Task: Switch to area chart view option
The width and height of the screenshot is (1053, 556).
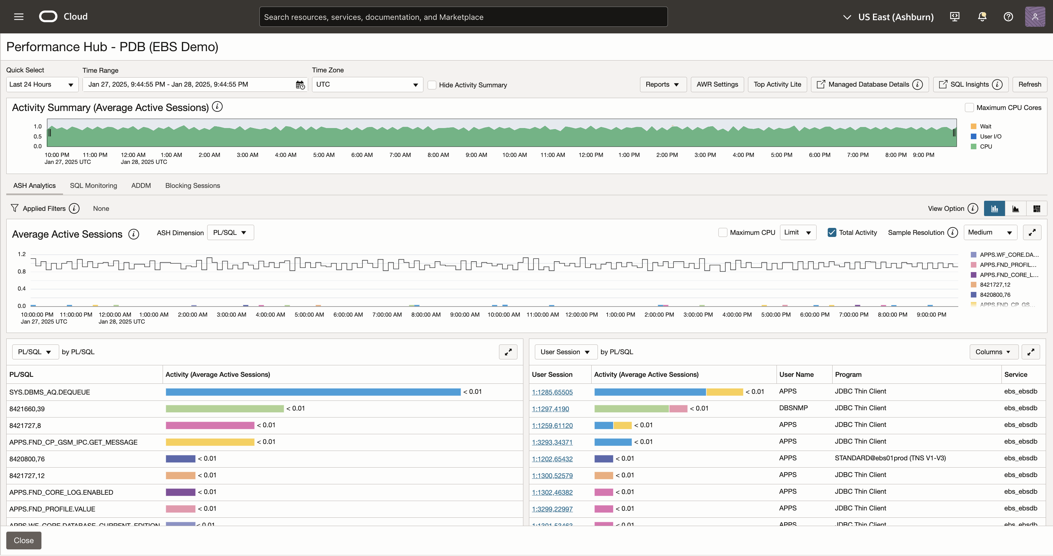Action: tap(1015, 209)
